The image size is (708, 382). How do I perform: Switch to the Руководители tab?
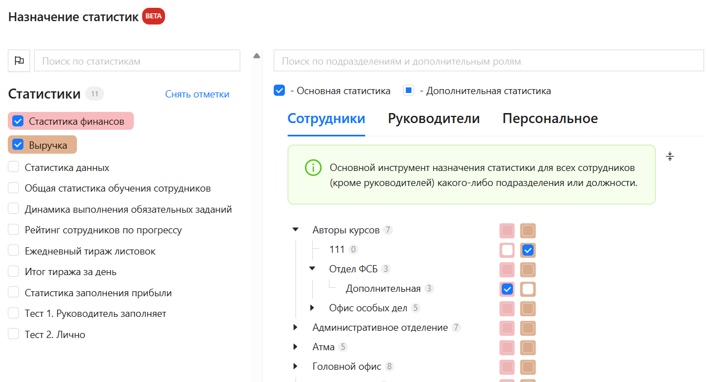(434, 119)
